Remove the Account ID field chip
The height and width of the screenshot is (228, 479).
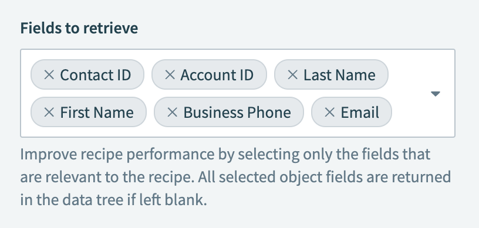(170, 74)
